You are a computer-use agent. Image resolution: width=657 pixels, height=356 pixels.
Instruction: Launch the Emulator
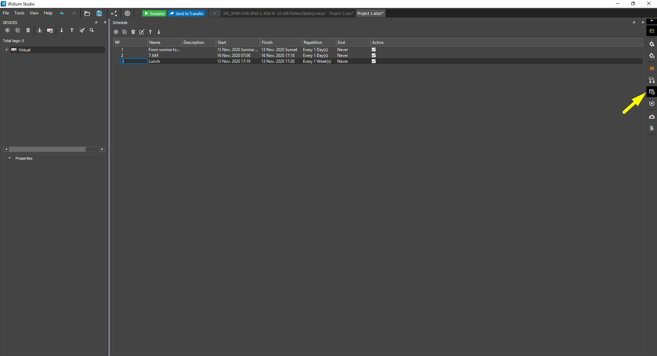154,13
